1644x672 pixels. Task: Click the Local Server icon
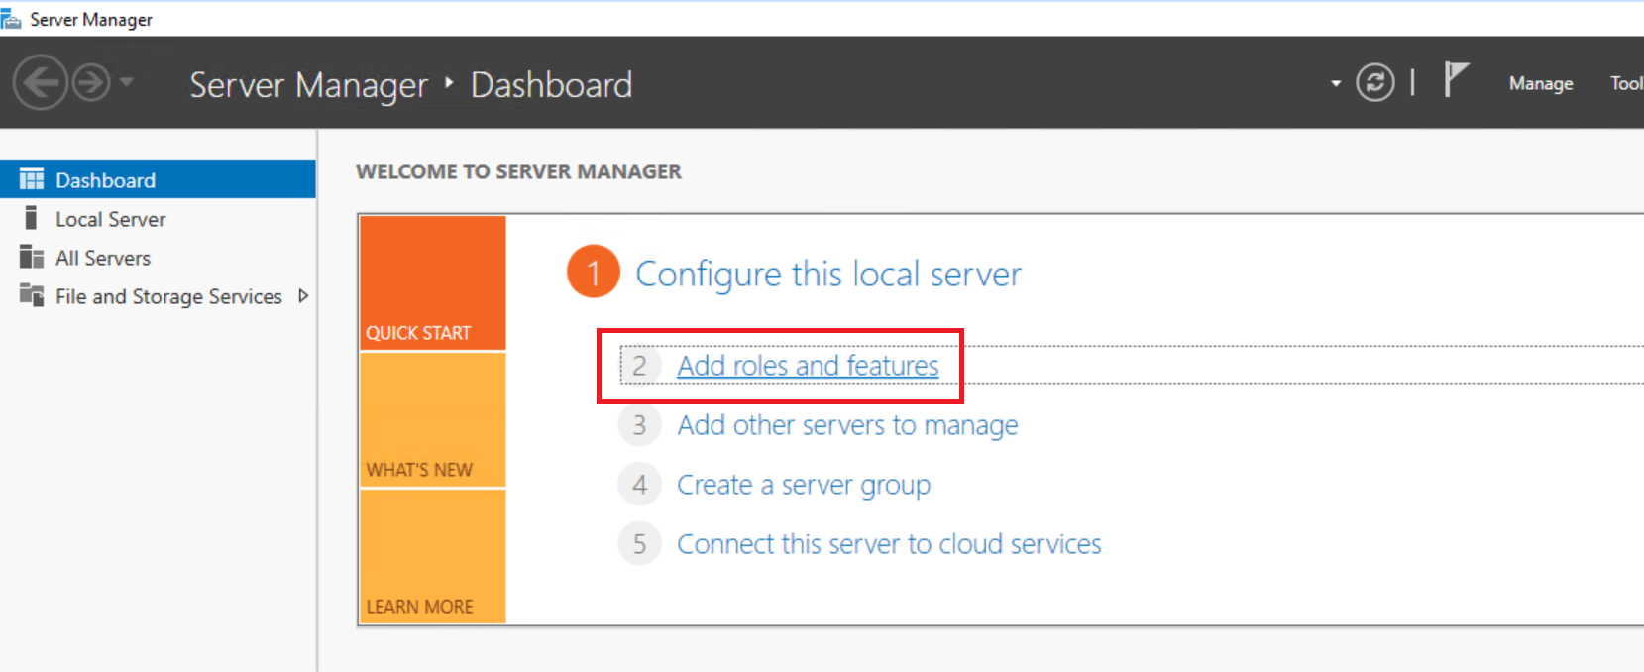point(32,218)
